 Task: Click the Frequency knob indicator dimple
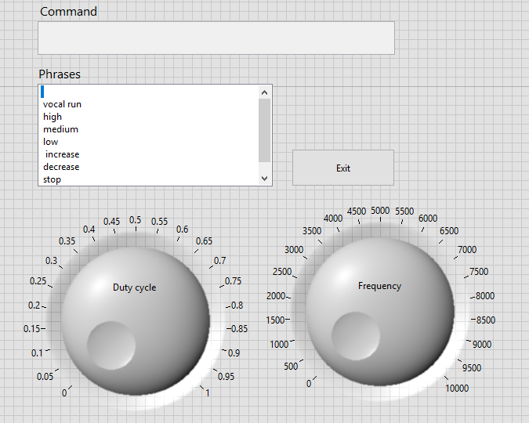tap(356, 337)
